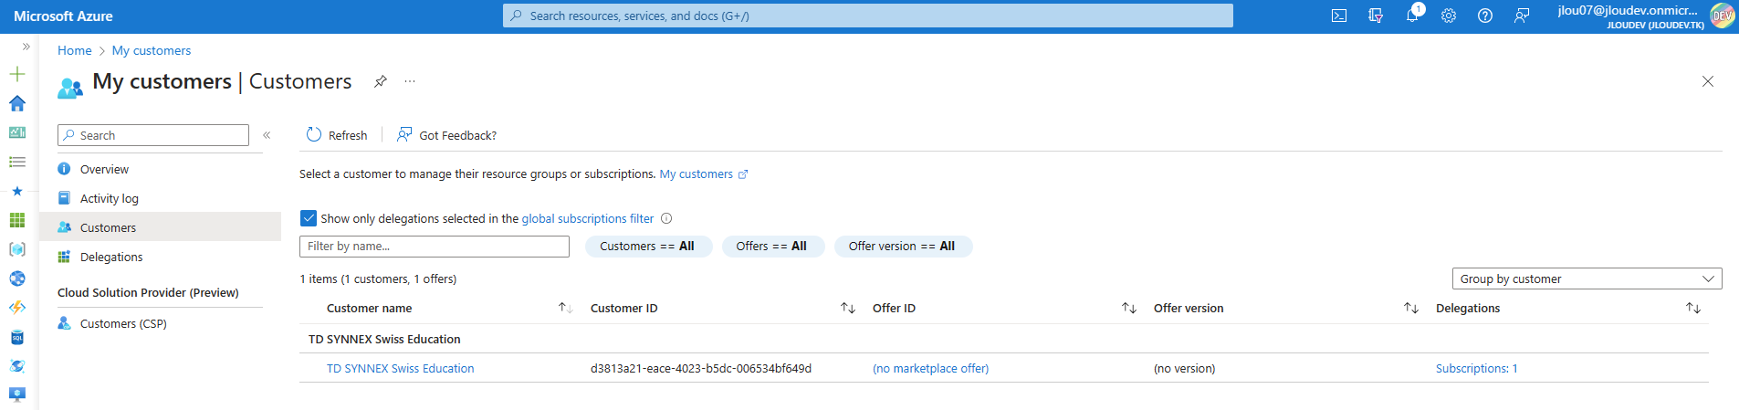Focus the global search resources box

(868, 16)
